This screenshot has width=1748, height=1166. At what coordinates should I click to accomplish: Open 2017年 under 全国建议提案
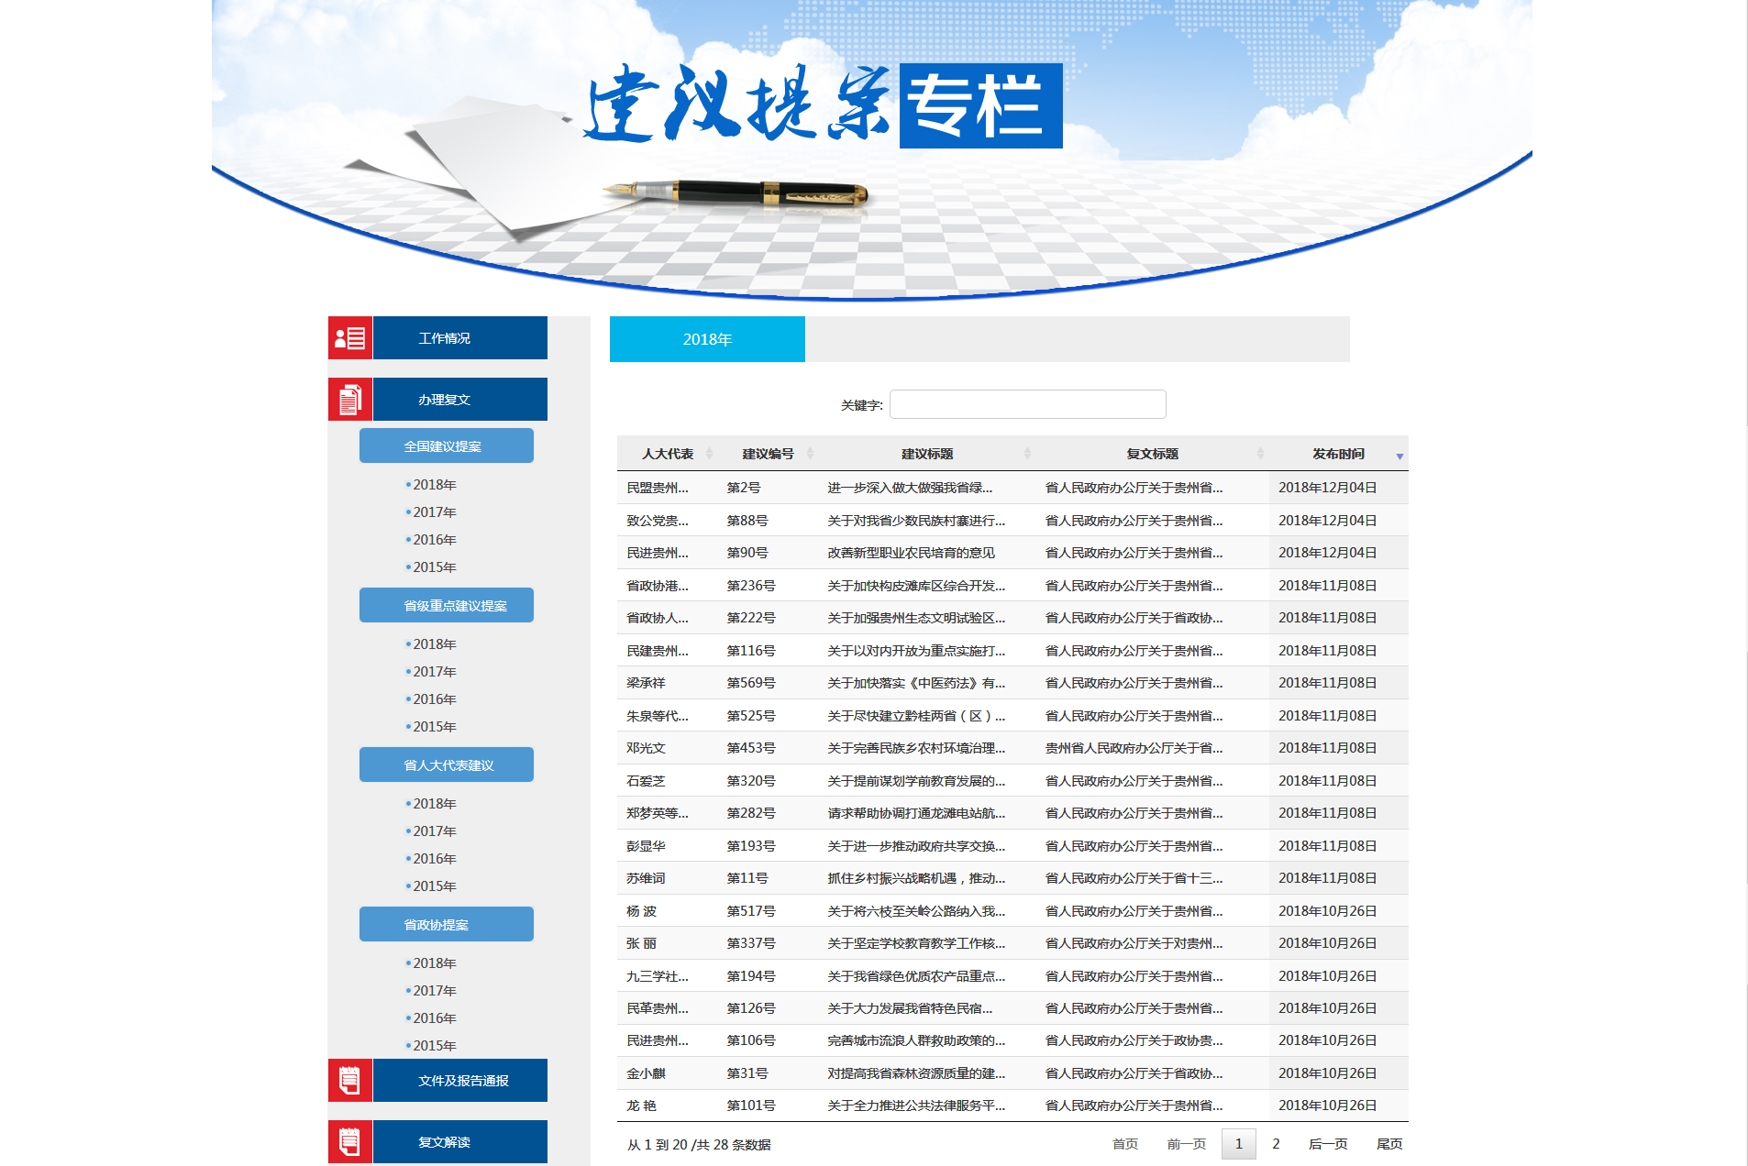pos(434,512)
